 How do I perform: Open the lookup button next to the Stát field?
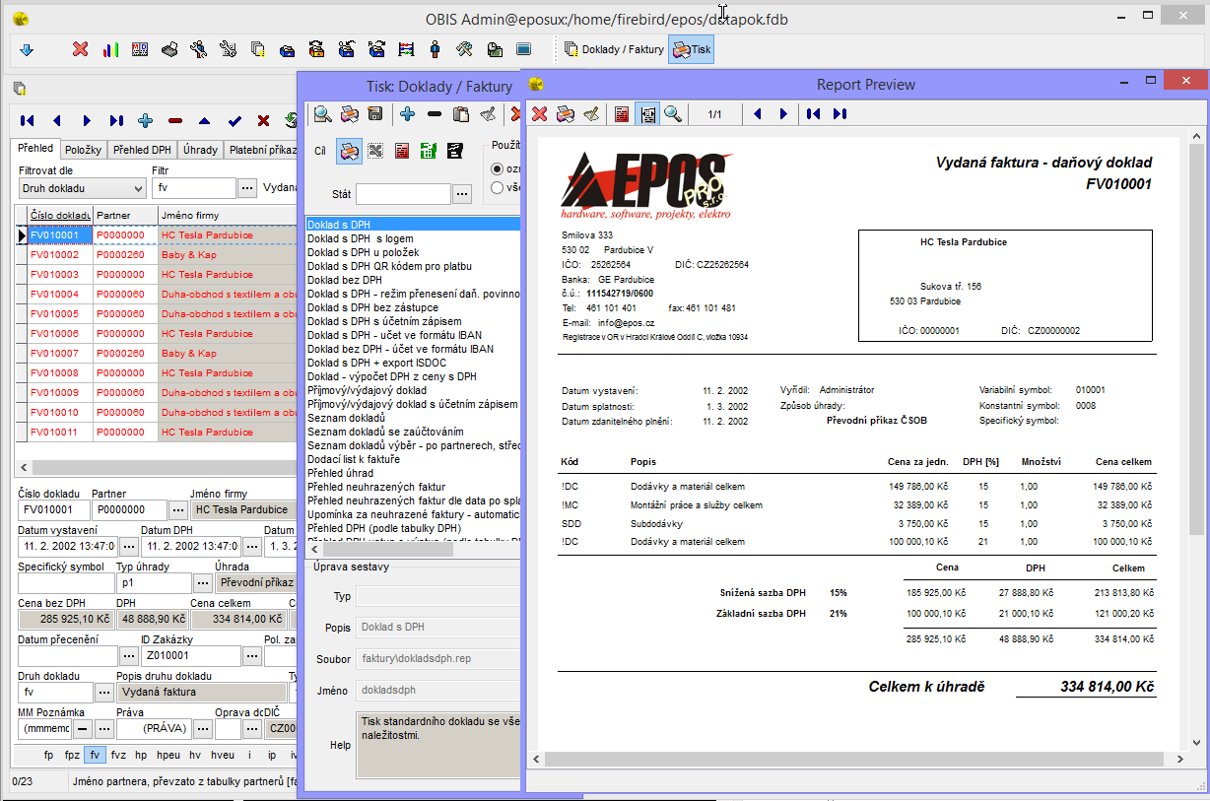point(462,194)
